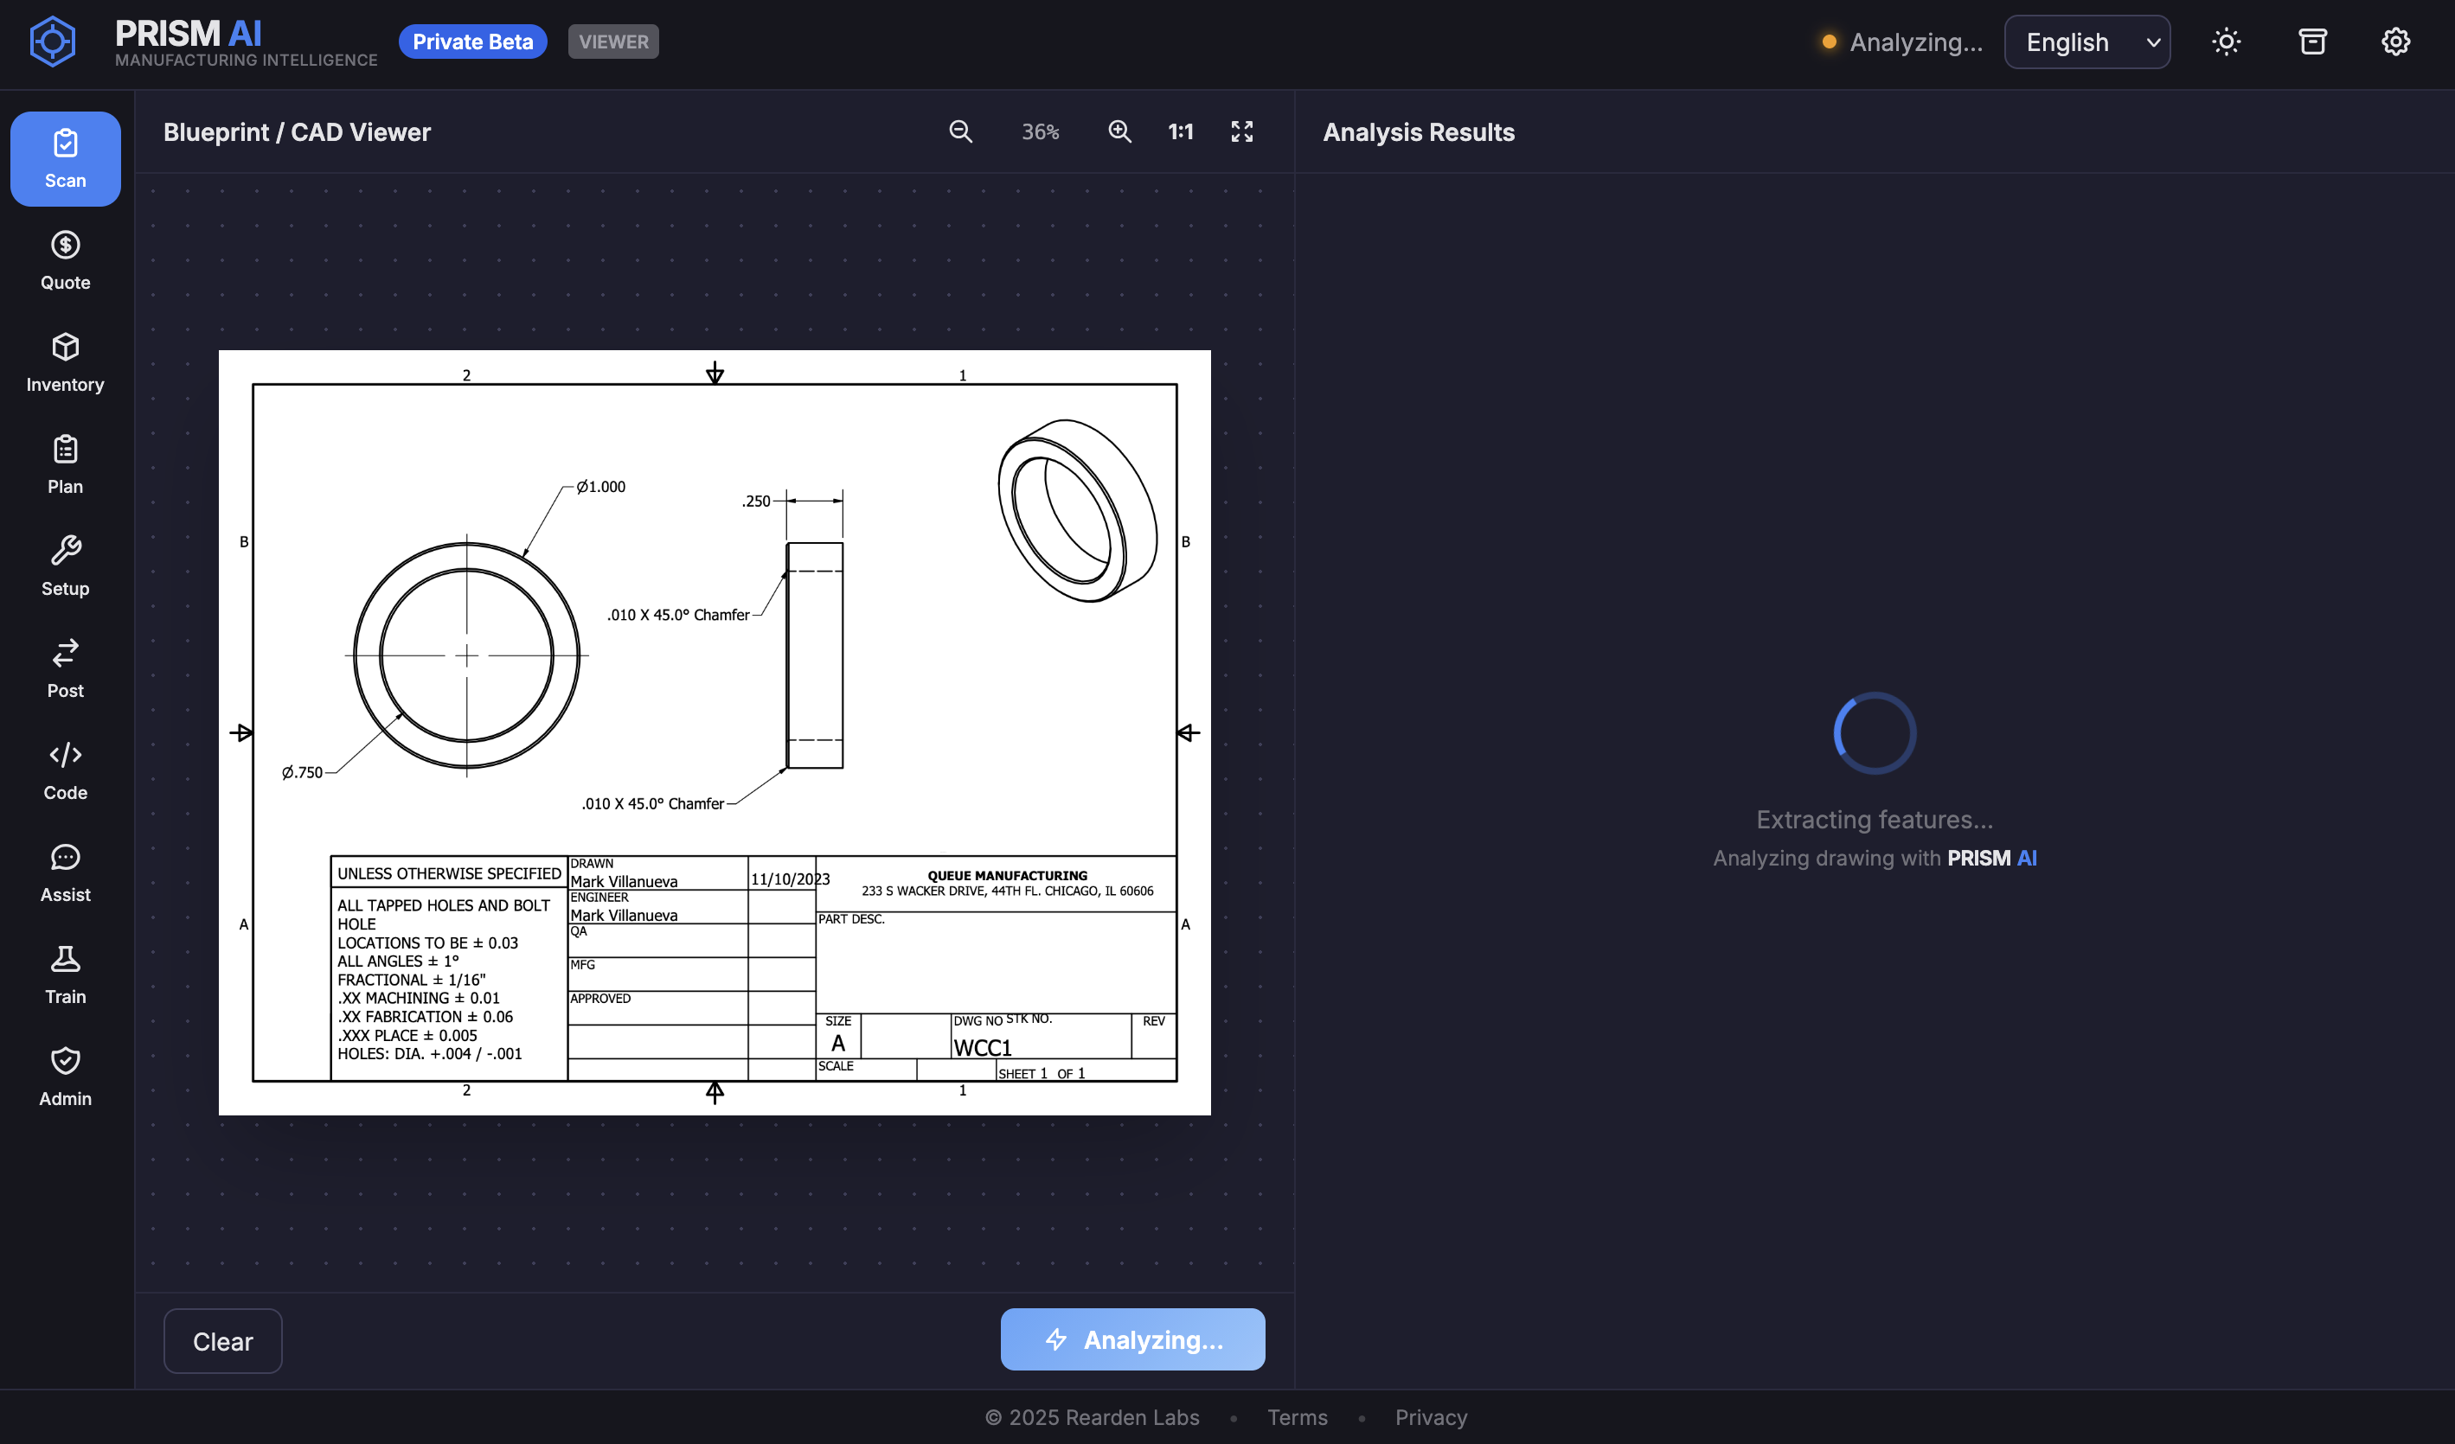Navigate to the Post section
The image size is (2455, 1444).
pos(65,668)
